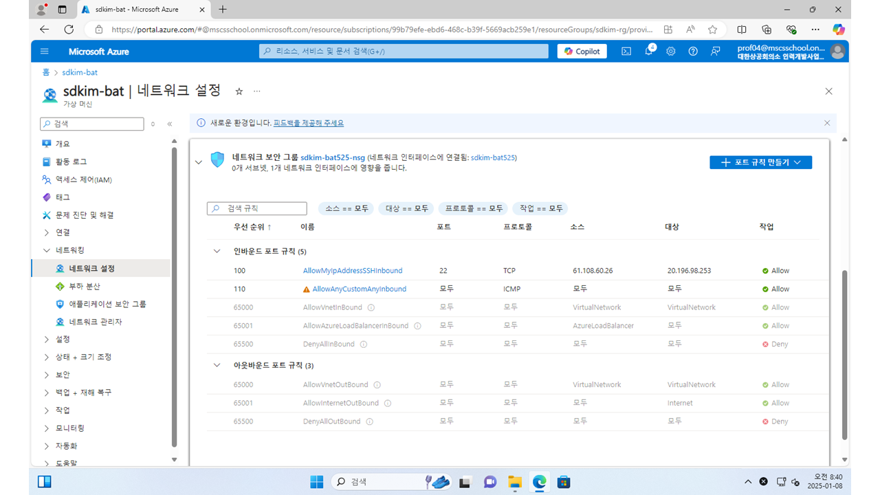Click the main pane vertical scrollbar
The width and height of the screenshot is (880, 495).
click(x=845, y=354)
